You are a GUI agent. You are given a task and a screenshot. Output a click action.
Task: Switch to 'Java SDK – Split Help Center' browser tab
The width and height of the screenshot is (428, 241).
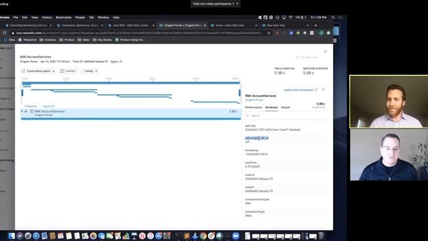point(130,25)
